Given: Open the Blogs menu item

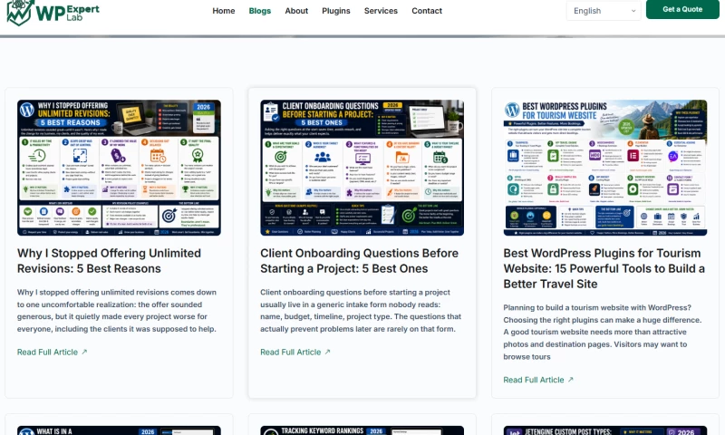Looking at the screenshot, I should coord(260,11).
